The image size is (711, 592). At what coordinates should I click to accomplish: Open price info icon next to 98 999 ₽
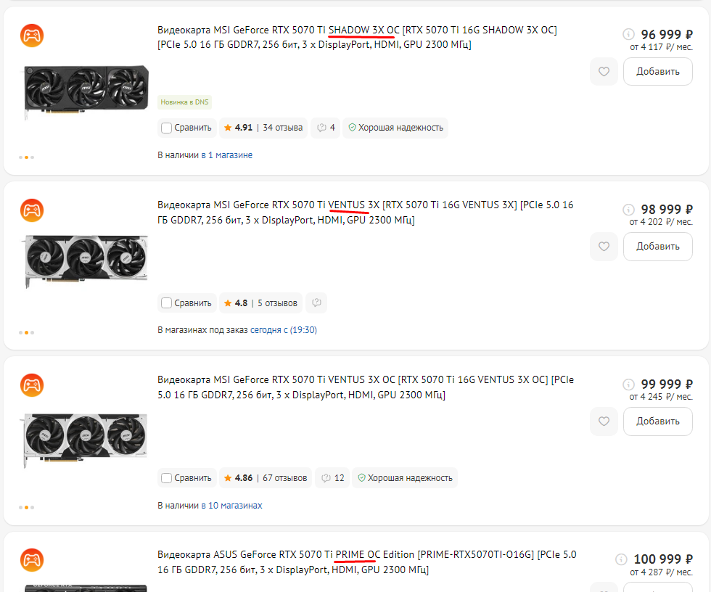pyautogui.click(x=628, y=210)
